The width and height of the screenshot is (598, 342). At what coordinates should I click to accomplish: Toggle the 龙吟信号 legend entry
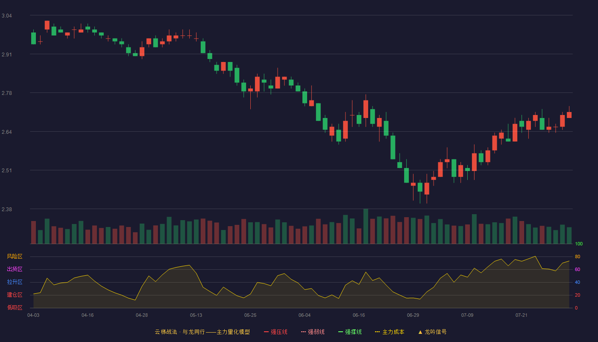(x=432, y=332)
